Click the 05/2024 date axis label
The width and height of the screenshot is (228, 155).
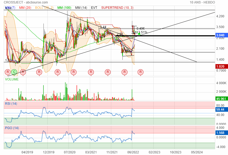[x=197, y=152]
